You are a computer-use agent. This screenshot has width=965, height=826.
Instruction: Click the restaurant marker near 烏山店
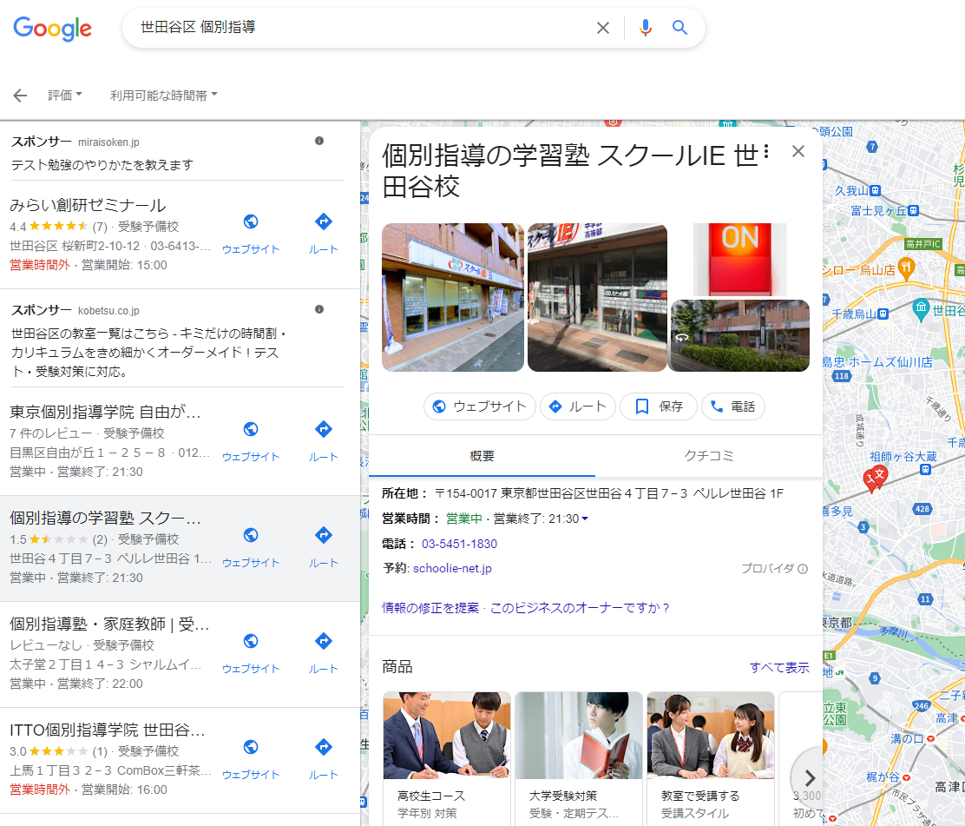coord(906,268)
